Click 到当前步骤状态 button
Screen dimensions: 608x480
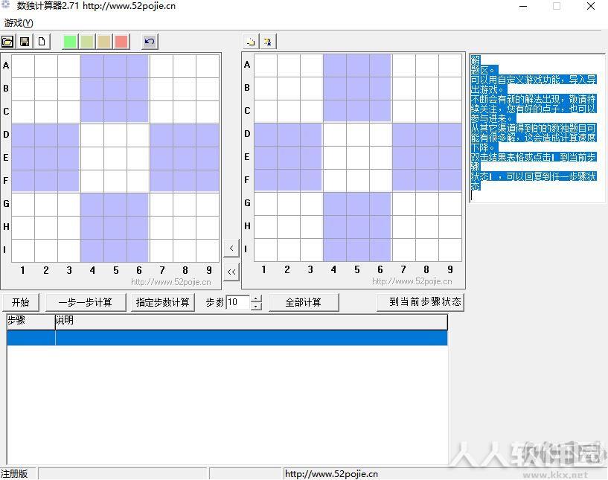point(420,302)
